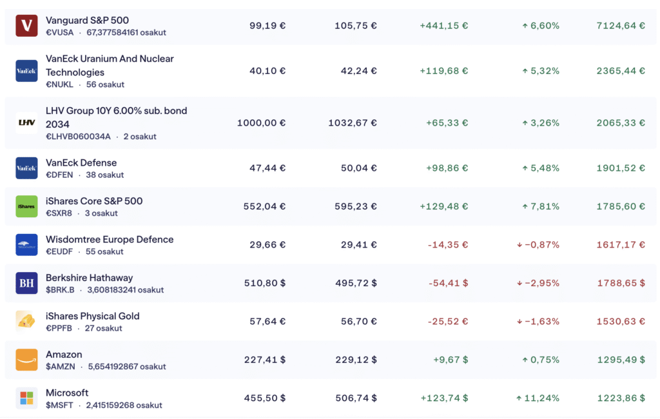Open the Microsoft holding name
Image resolution: width=660 pixels, height=419 pixels.
tap(67, 393)
